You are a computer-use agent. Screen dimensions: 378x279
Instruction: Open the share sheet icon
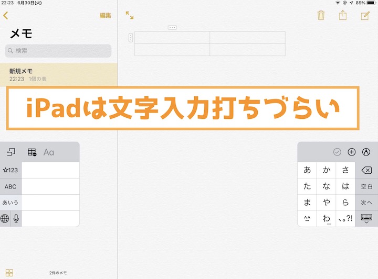point(343,15)
